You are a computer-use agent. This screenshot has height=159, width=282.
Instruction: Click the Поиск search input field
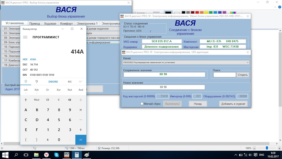225,75
